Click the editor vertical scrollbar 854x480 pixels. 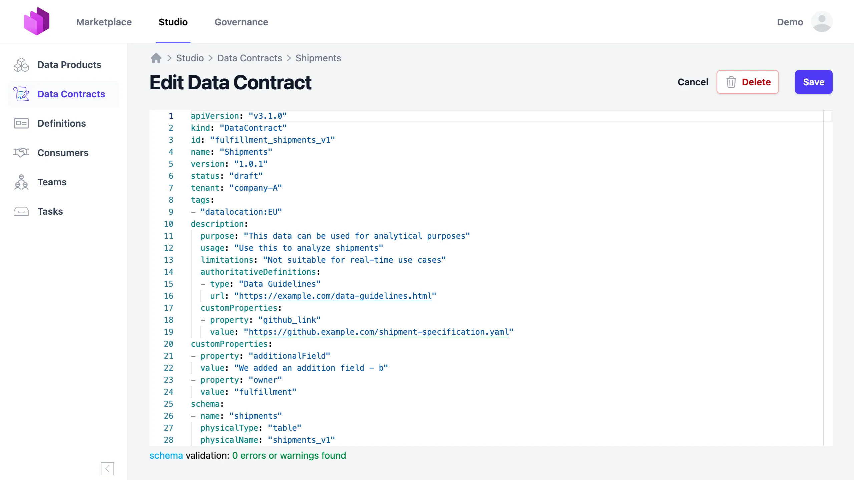click(x=828, y=117)
